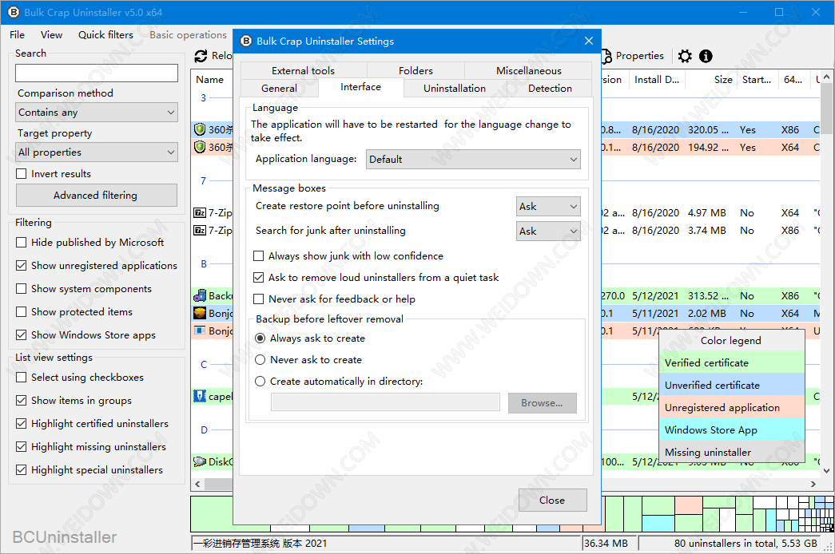Enable Always show junk with low confidence
The image size is (835, 554).
[258, 256]
